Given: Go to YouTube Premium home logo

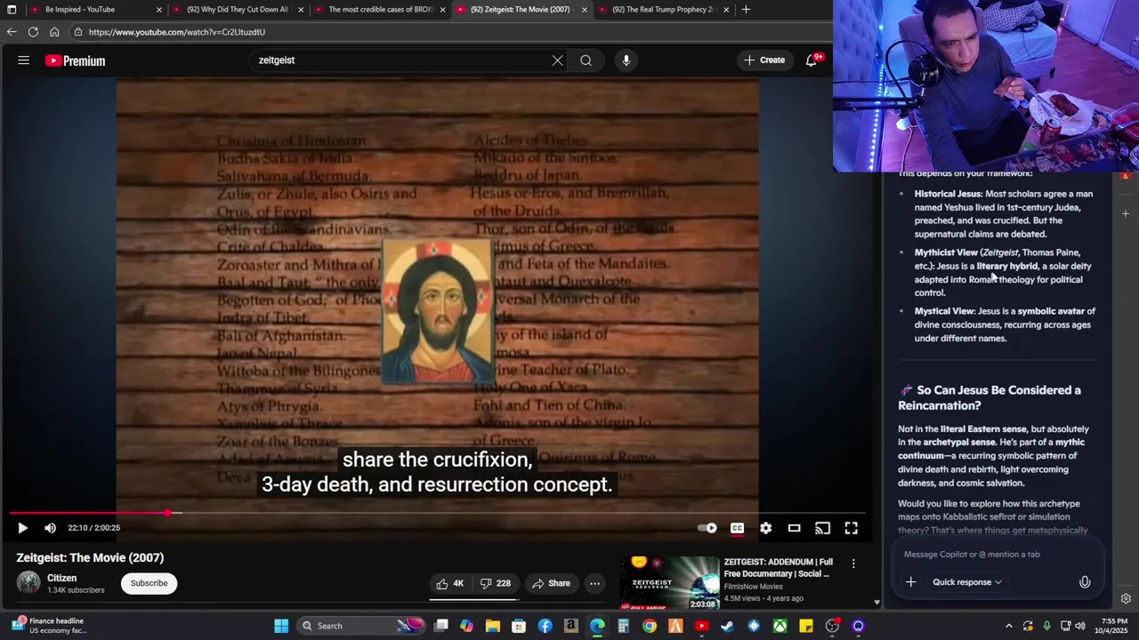Looking at the screenshot, I should pyautogui.click(x=76, y=60).
